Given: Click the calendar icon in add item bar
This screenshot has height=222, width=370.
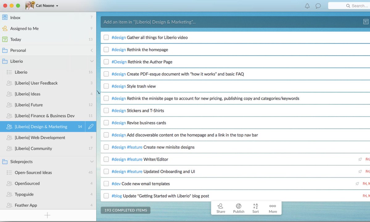Looking at the screenshot, I should tap(366, 22).
